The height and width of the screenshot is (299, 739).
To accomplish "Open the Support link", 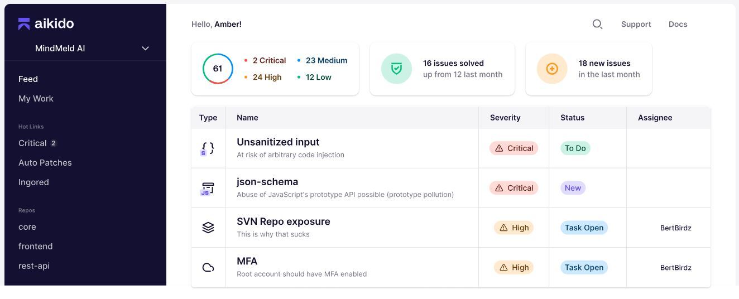I will pos(636,24).
